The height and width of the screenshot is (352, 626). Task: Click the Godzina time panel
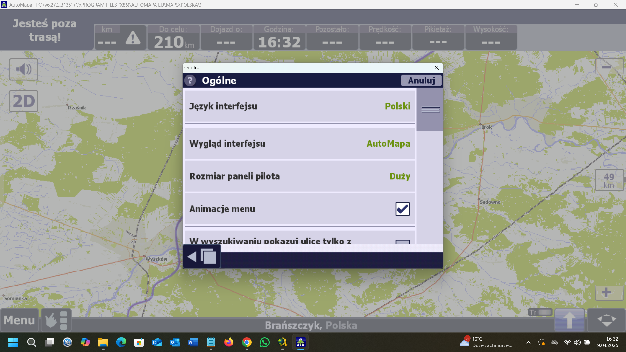point(279,37)
